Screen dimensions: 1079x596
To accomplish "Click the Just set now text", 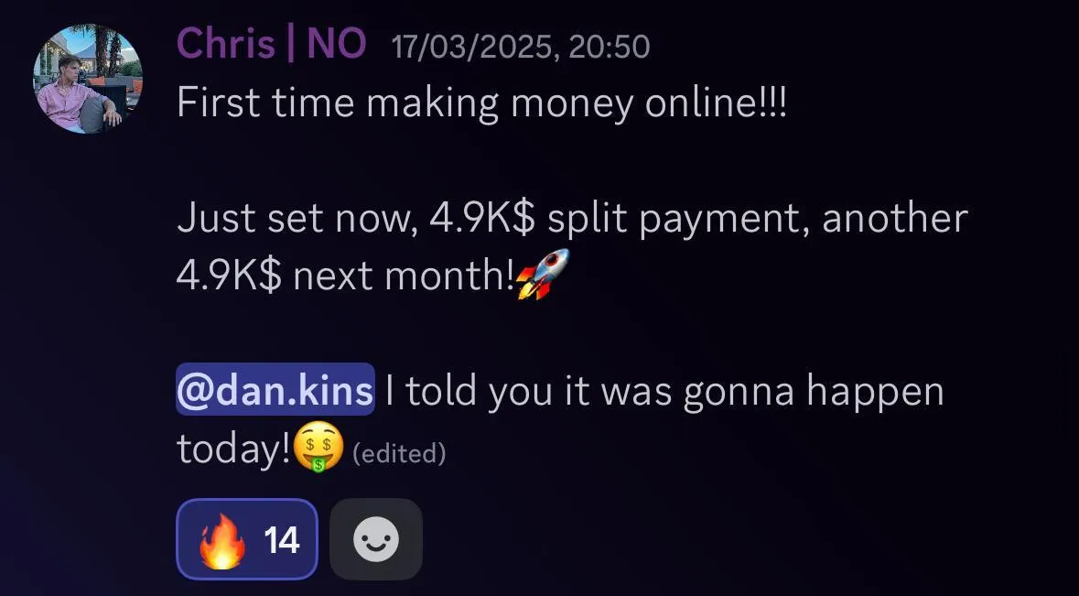I will click(x=297, y=218).
